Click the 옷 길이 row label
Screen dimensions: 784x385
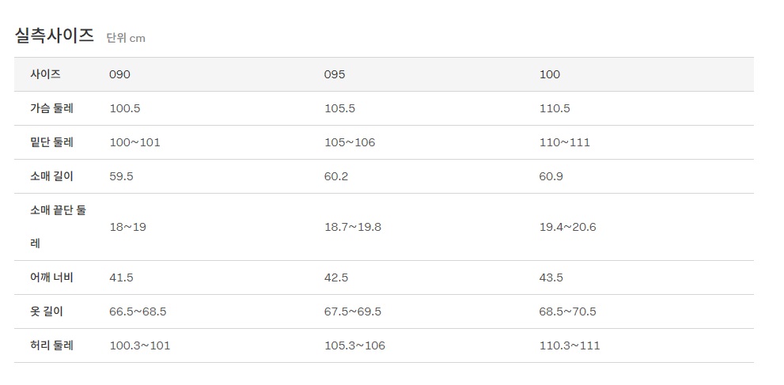tap(47, 311)
